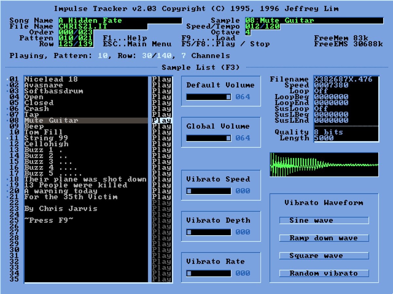
Task: Select sample 09 Beep
Action: pos(86,126)
